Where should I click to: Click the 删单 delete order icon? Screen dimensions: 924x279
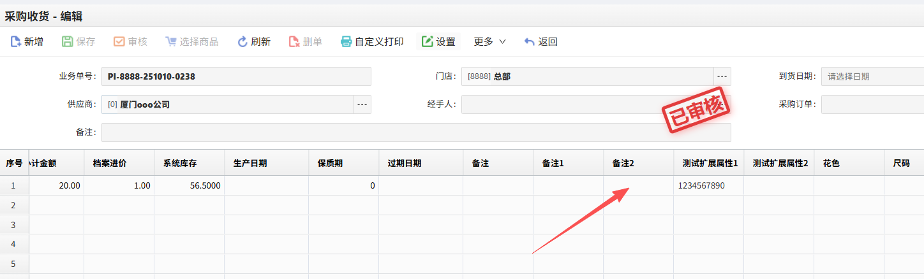coord(294,42)
